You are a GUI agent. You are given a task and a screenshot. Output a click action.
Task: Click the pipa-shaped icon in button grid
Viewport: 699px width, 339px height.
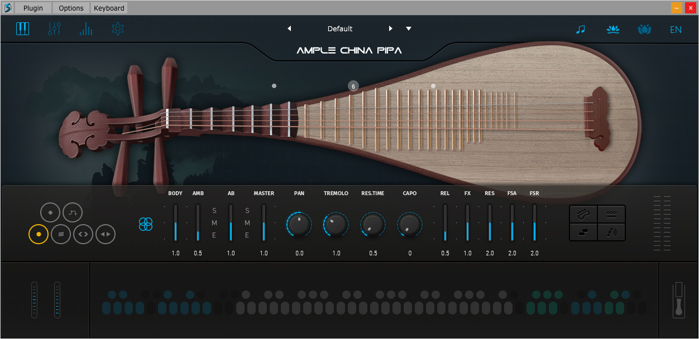pos(583,214)
